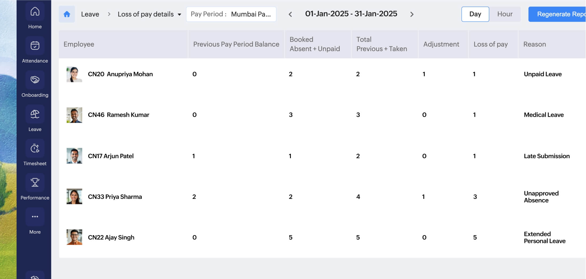Click the Leave breadcrumb link

pos(90,14)
